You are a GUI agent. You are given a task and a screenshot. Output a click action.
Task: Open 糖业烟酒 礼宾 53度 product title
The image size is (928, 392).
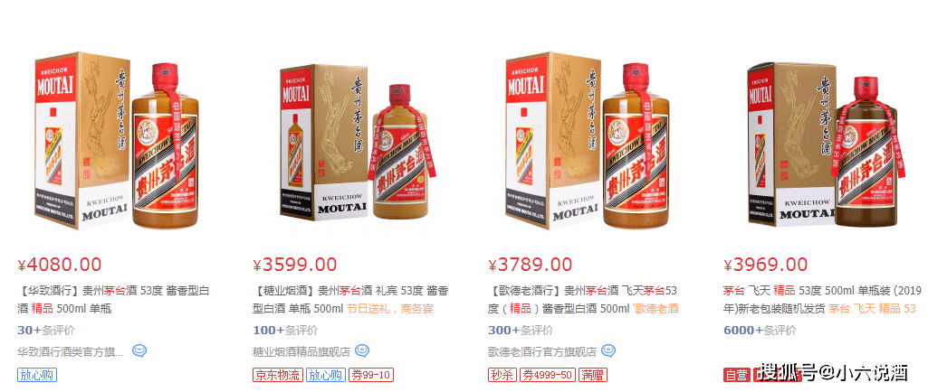(x=350, y=299)
